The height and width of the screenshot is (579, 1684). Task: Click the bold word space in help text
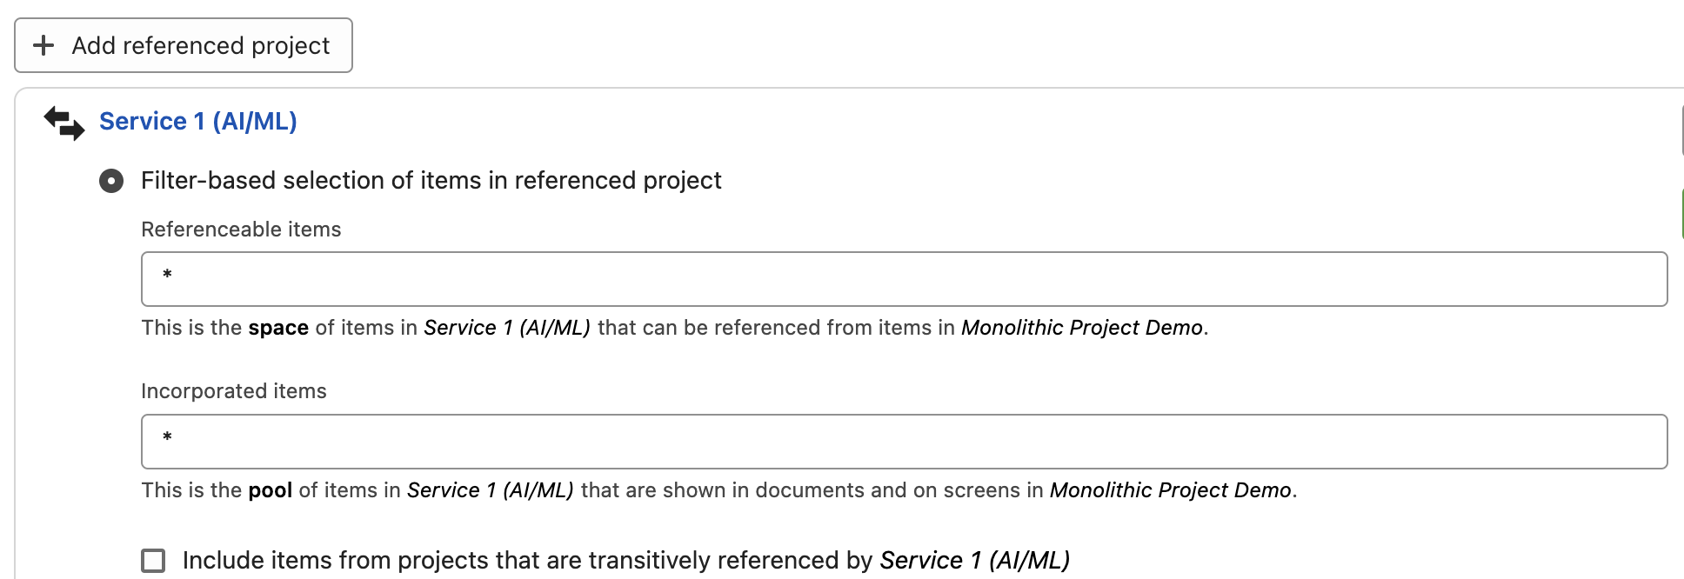(278, 328)
